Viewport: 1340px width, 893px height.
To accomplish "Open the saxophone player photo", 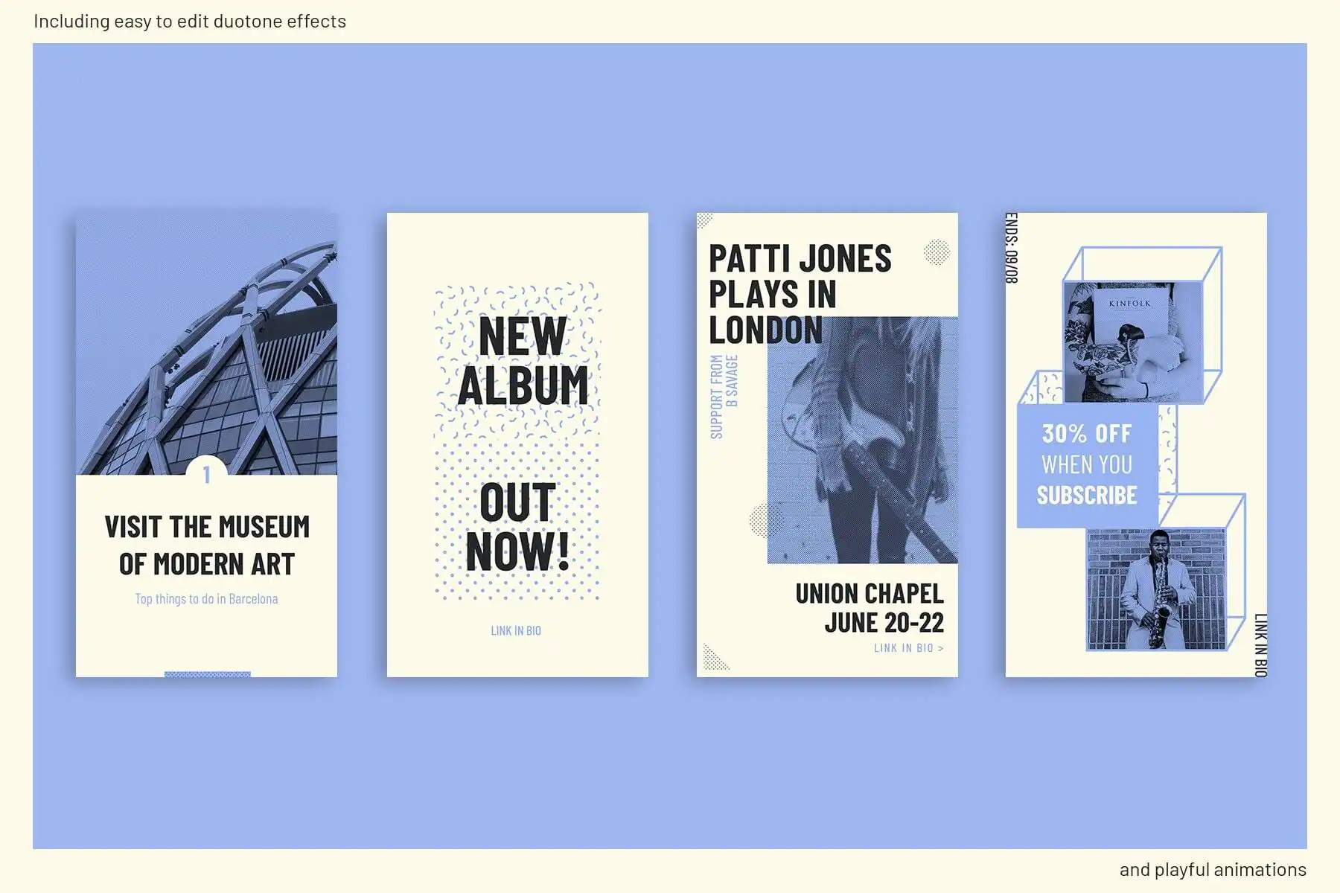I will 1156,589.
